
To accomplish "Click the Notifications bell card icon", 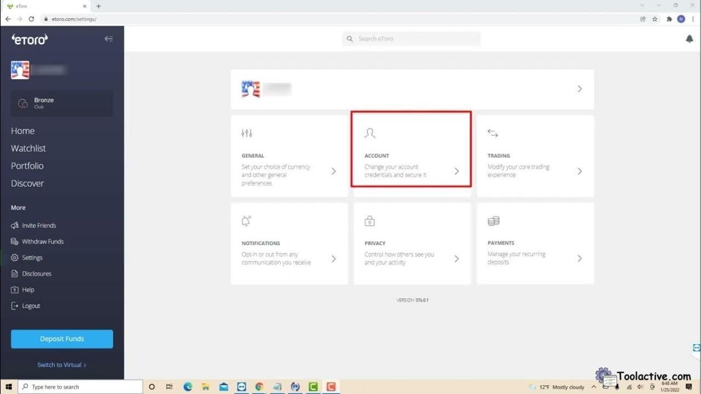I will [x=247, y=221].
